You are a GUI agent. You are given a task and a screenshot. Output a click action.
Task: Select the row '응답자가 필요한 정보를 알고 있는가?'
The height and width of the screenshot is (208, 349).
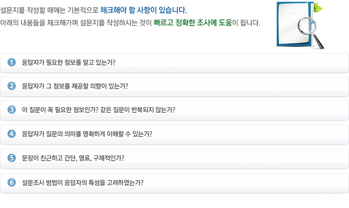pyautogui.click(x=174, y=63)
